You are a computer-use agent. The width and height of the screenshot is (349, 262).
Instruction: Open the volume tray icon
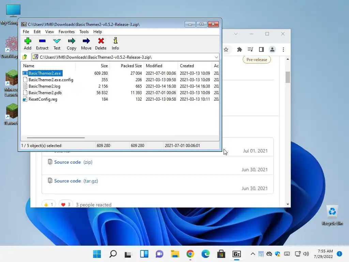tap(306, 254)
